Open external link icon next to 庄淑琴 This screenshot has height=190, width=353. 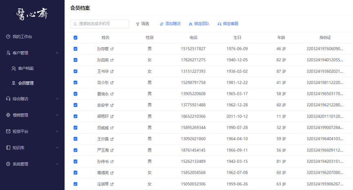(112, 184)
